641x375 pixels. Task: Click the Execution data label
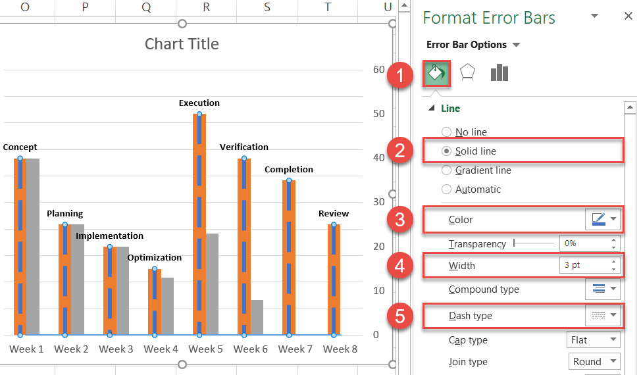click(x=199, y=103)
